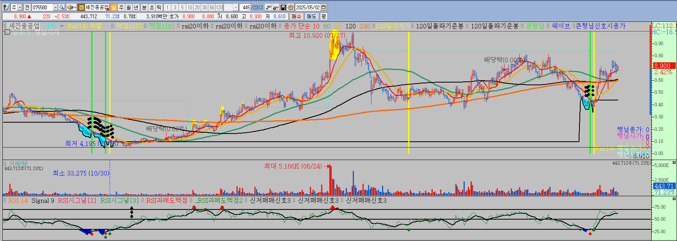The image size is (677, 241).
Task: Toggle the RSI 14 indicator checkbox
Action: tap(5, 201)
